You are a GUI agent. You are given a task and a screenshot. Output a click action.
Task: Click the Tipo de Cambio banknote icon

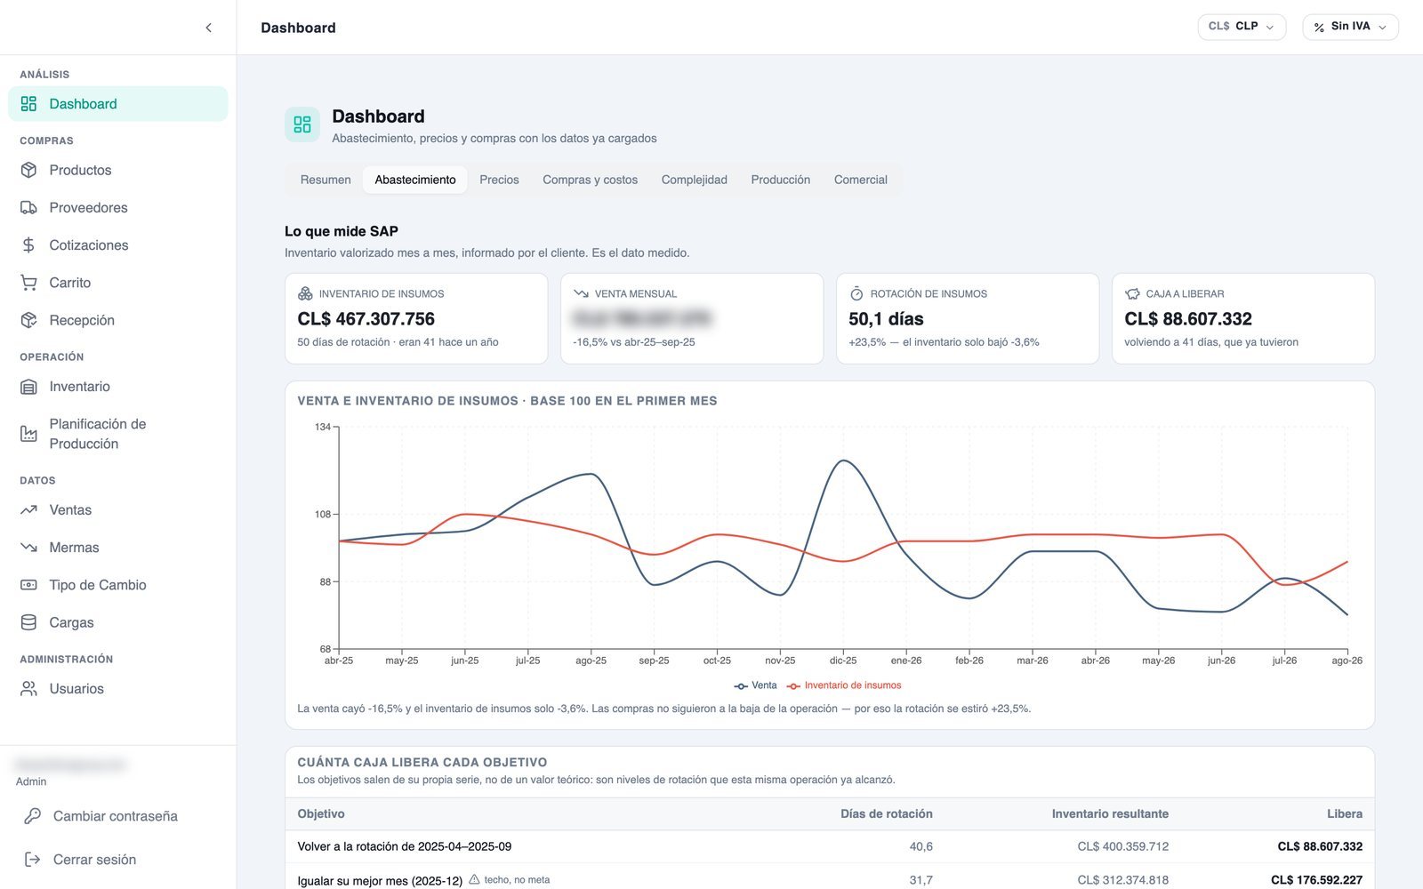[28, 585]
